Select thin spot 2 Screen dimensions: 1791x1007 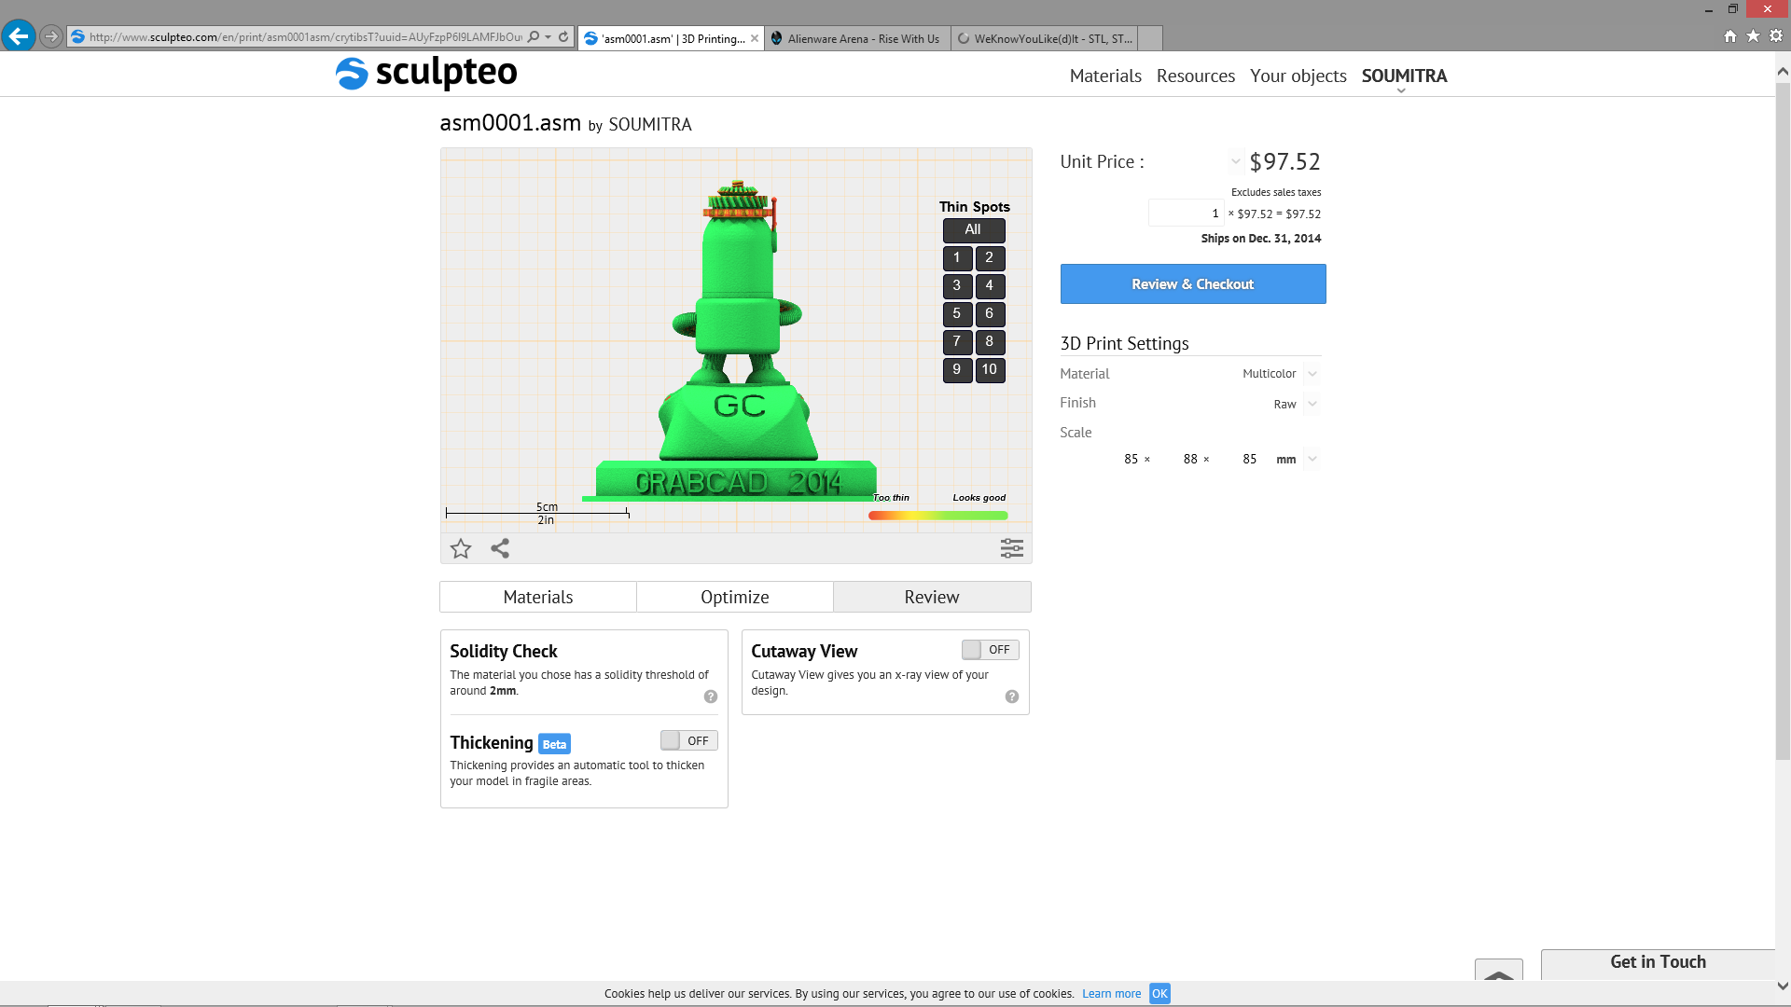(990, 257)
